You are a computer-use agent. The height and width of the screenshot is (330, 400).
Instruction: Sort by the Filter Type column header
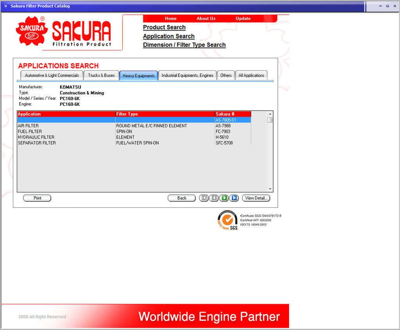(165, 114)
